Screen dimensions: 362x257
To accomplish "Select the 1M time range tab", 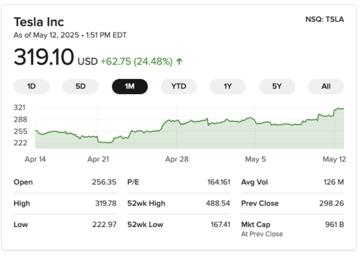I will 130,87.
